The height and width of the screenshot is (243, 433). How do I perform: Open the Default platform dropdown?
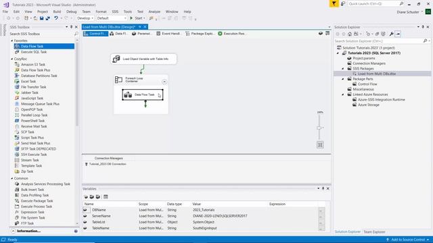(x=111, y=18)
